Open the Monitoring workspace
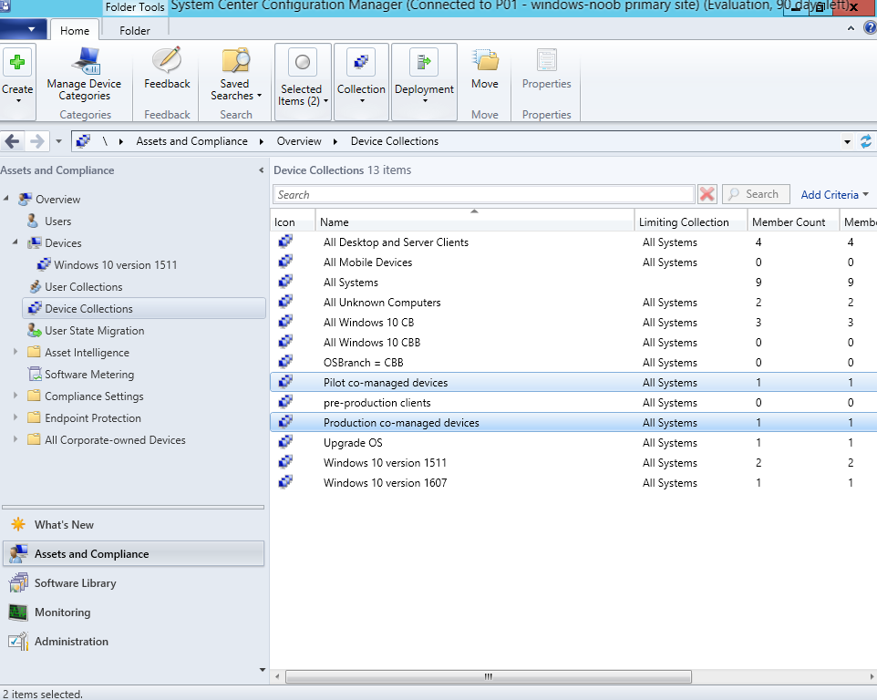This screenshot has height=700, width=877. pos(133,612)
